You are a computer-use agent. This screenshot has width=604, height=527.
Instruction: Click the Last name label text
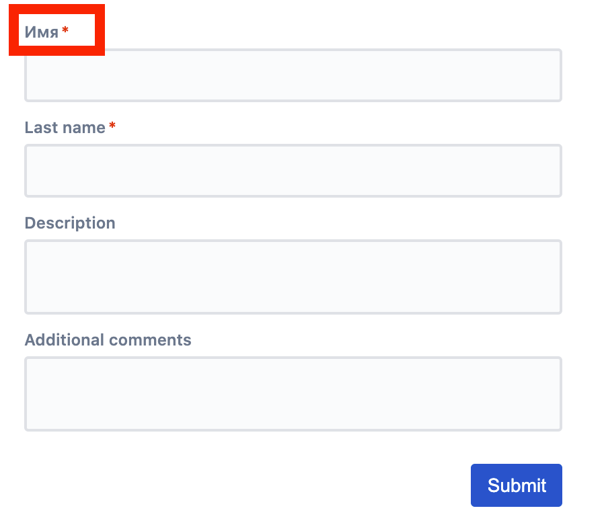pyautogui.click(x=65, y=128)
